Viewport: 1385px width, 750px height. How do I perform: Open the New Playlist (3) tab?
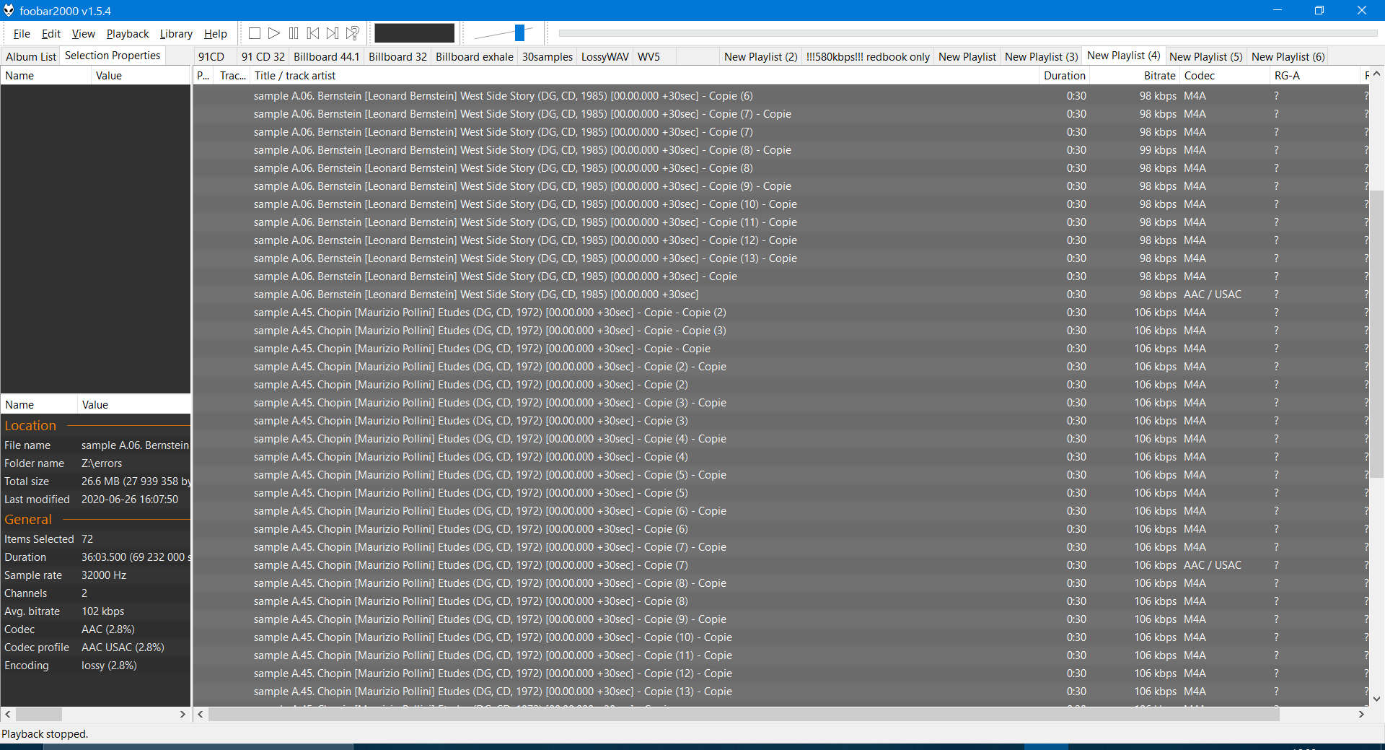[x=1042, y=57]
